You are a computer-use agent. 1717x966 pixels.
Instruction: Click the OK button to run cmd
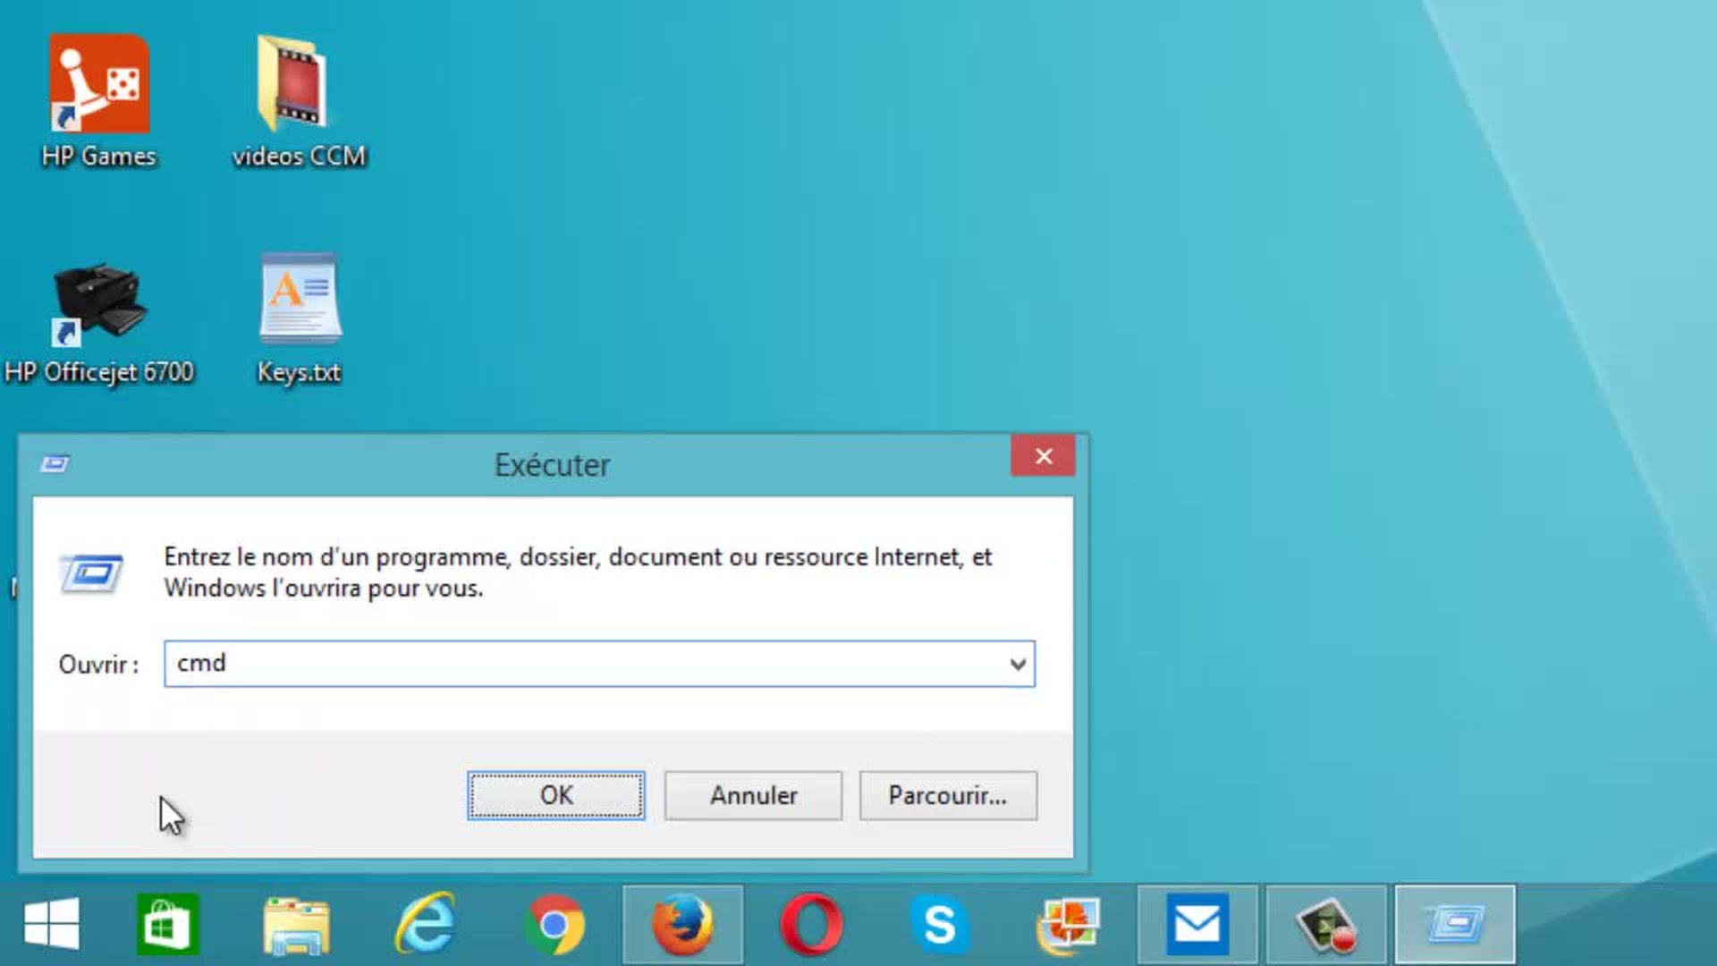click(x=555, y=795)
